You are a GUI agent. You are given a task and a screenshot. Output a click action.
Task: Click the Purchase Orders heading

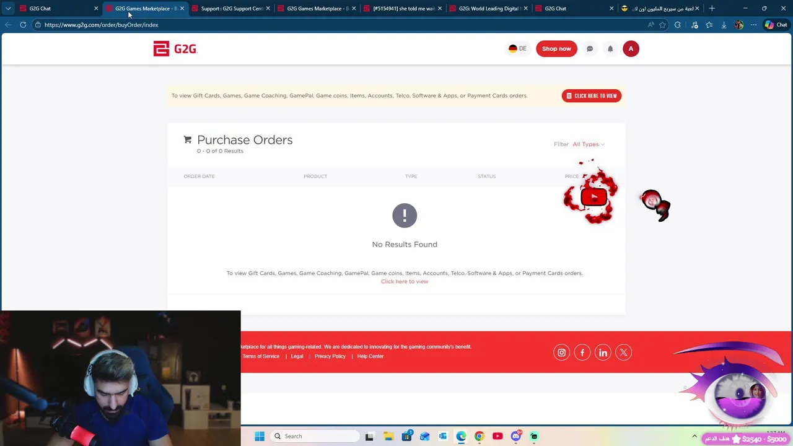(x=245, y=140)
